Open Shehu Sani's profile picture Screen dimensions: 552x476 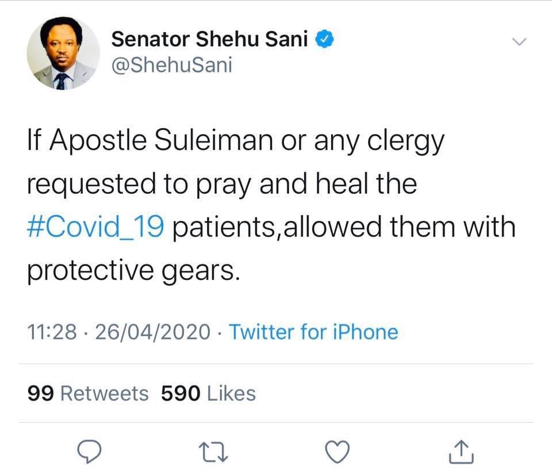(x=63, y=53)
